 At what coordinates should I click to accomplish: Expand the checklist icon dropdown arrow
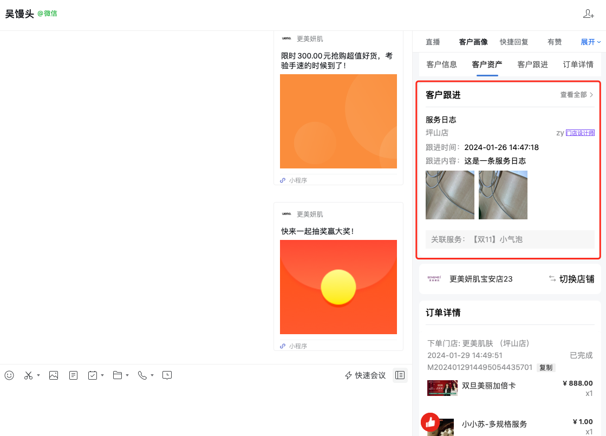(x=102, y=375)
